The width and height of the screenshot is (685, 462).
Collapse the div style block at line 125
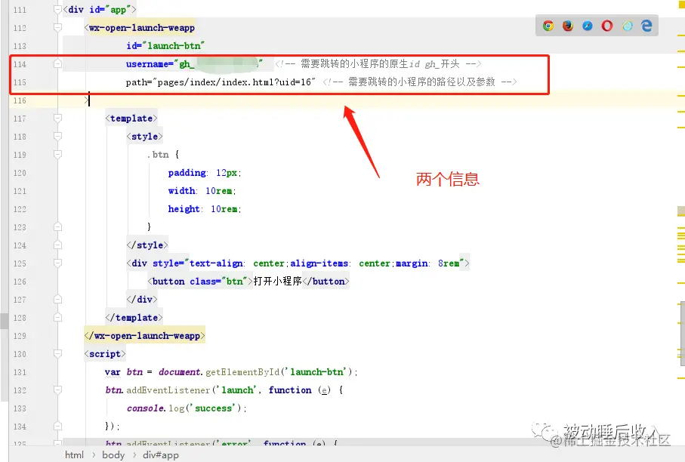pos(57,263)
